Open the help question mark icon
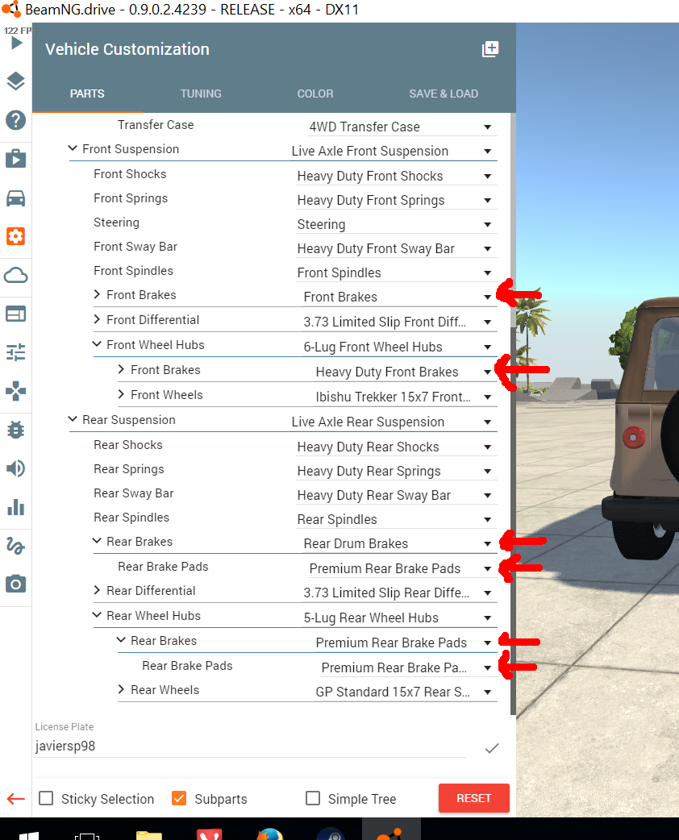The width and height of the screenshot is (679, 840). point(15,120)
